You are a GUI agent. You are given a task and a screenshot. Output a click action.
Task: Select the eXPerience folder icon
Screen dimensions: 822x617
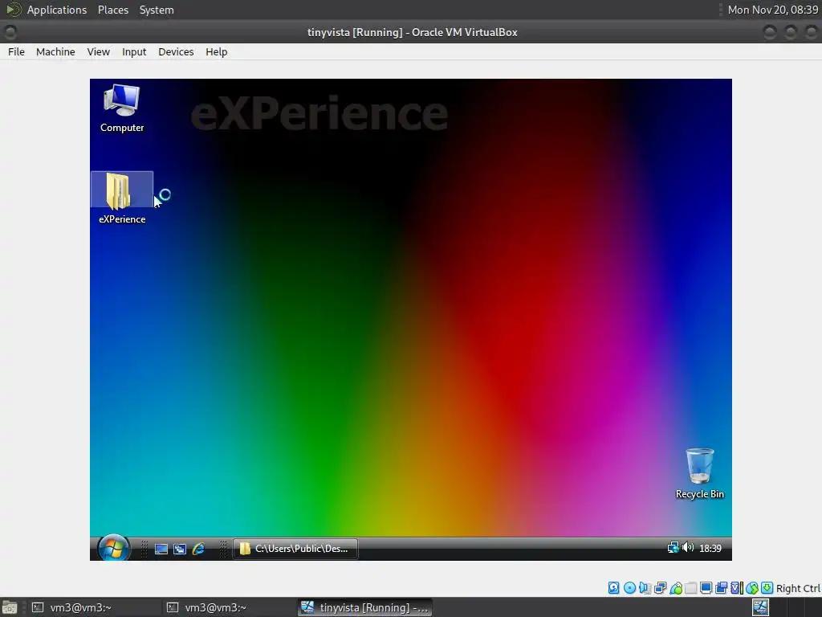click(x=122, y=198)
